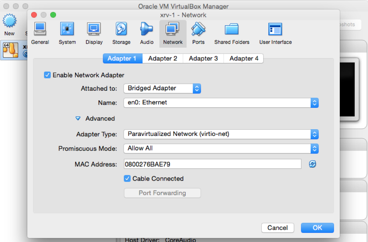The image size is (368, 242).
Task: Switch to the Adapter 3 tab
Action: [203, 58]
